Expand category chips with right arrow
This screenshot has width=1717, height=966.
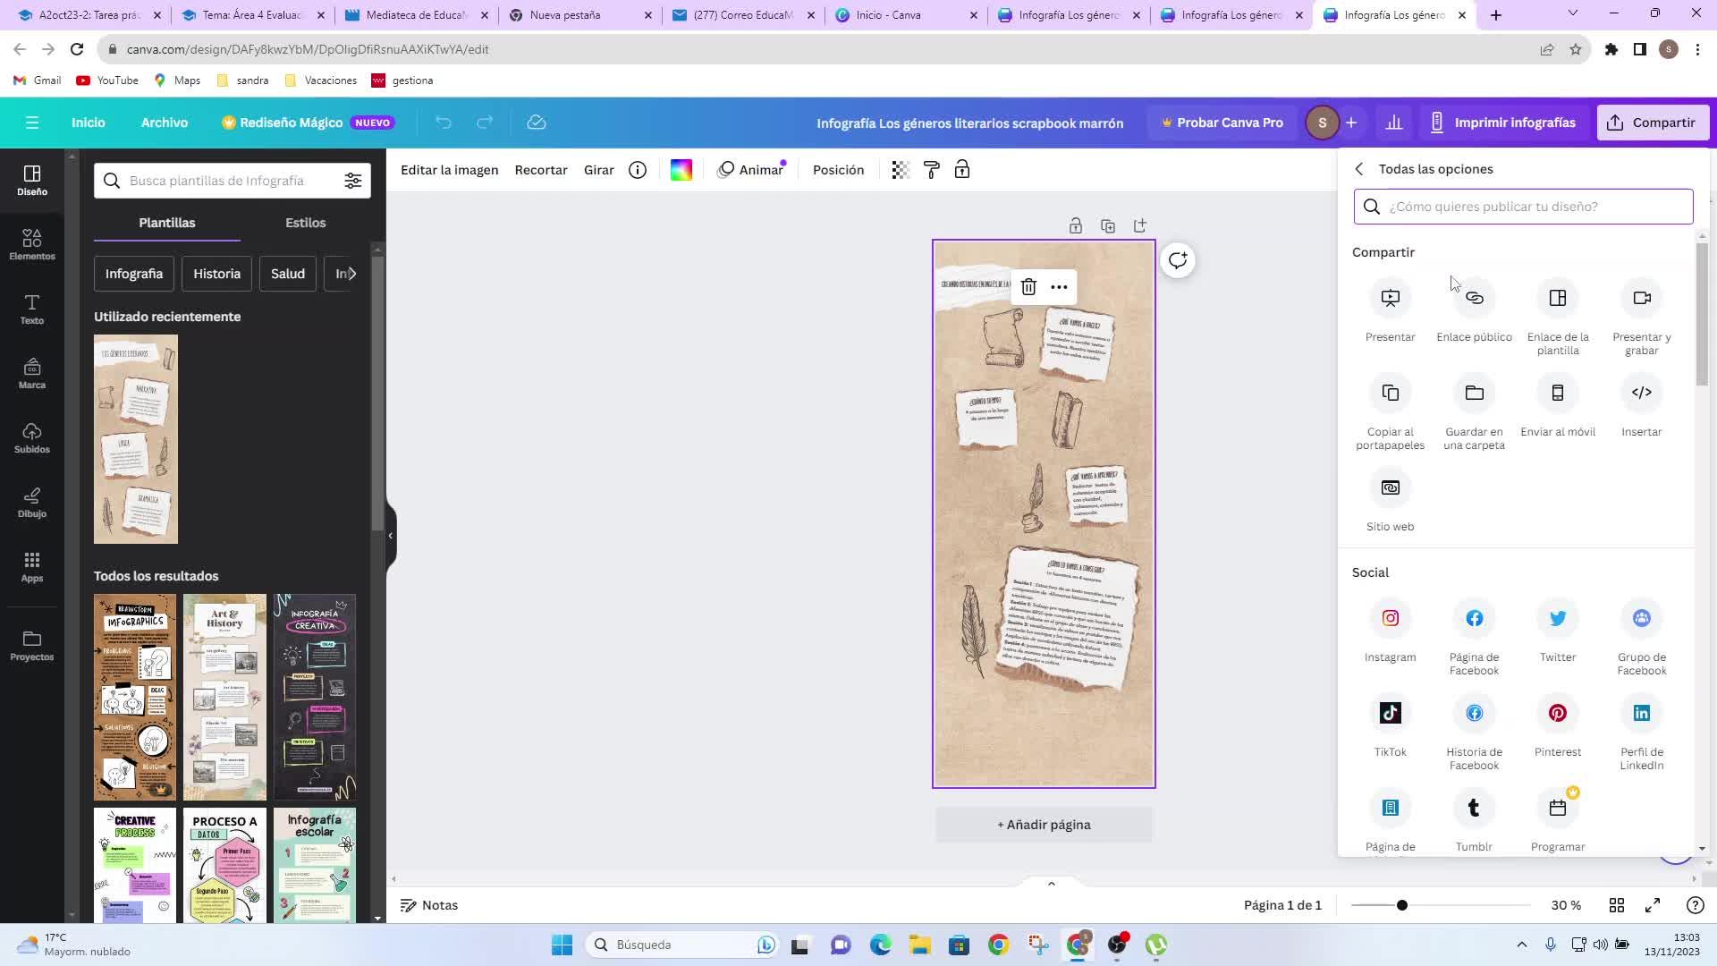point(351,274)
